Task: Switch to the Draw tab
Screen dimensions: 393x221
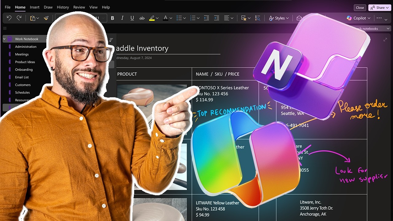Action: pos(48,7)
